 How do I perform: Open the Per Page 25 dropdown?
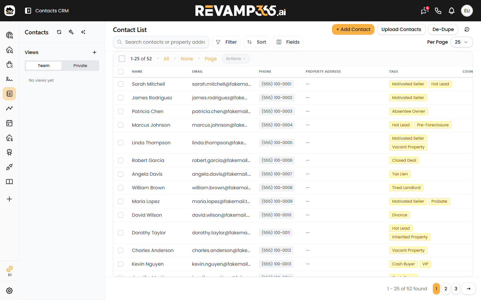tap(462, 42)
